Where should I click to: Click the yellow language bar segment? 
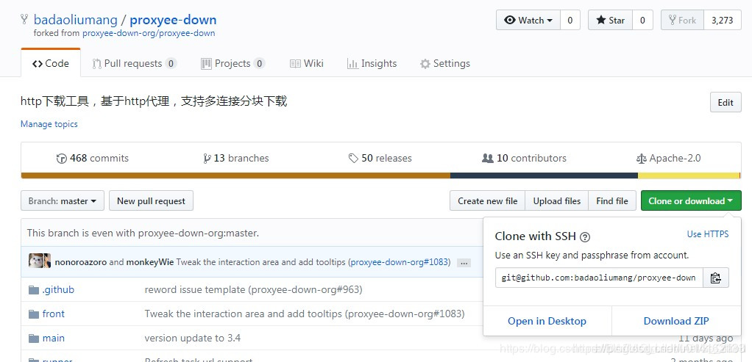(689, 175)
